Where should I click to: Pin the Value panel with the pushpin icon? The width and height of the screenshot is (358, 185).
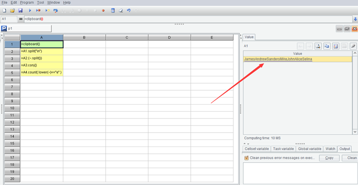353,46
